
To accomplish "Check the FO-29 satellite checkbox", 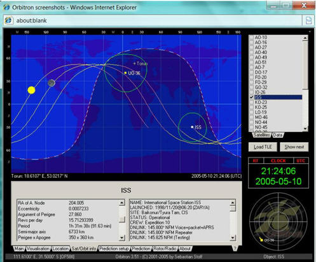I will [x=251, y=82].
